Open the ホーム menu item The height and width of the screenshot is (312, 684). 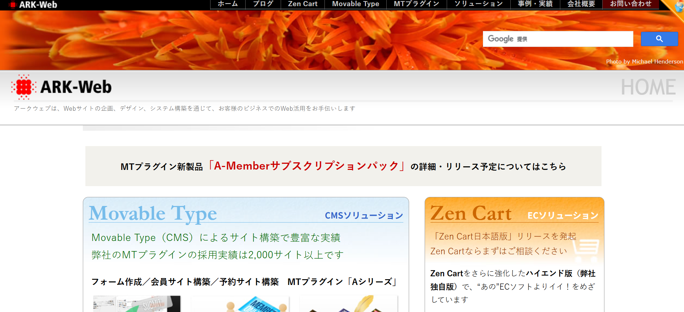pos(228,4)
